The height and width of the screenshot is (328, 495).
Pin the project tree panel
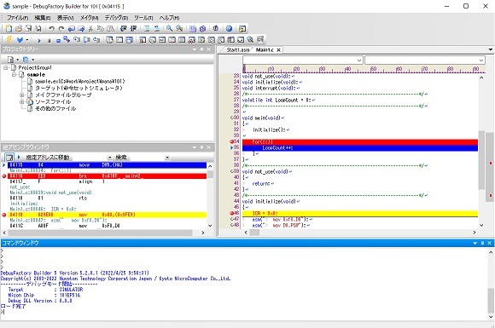click(x=201, y=49)
